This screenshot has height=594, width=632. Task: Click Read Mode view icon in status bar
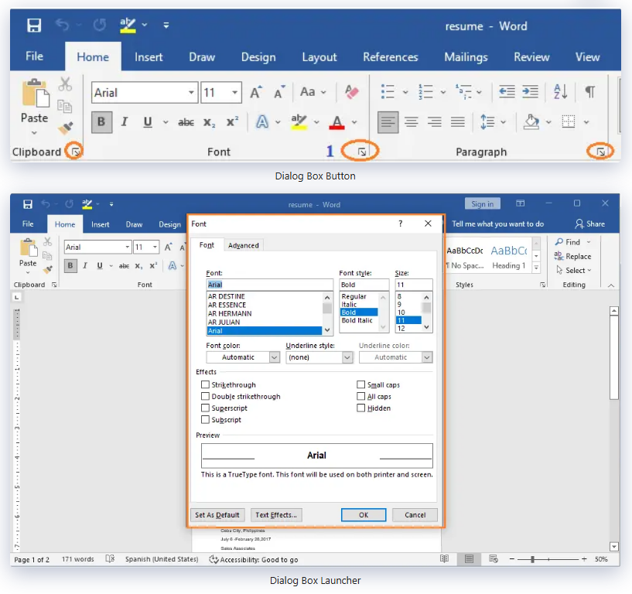(x=444, y=559)
